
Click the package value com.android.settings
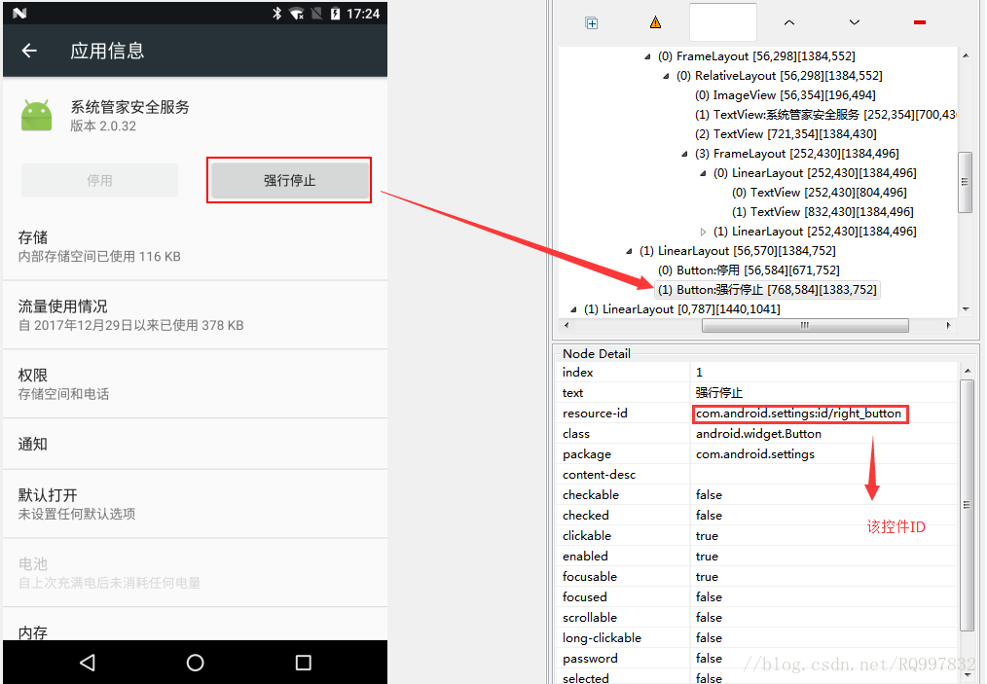click(754, 453)
